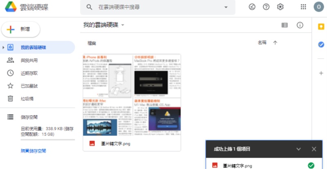Select the 圖片轉文字.png file thumbnail
Screen dimensions: 327x169
click(132, 95)
